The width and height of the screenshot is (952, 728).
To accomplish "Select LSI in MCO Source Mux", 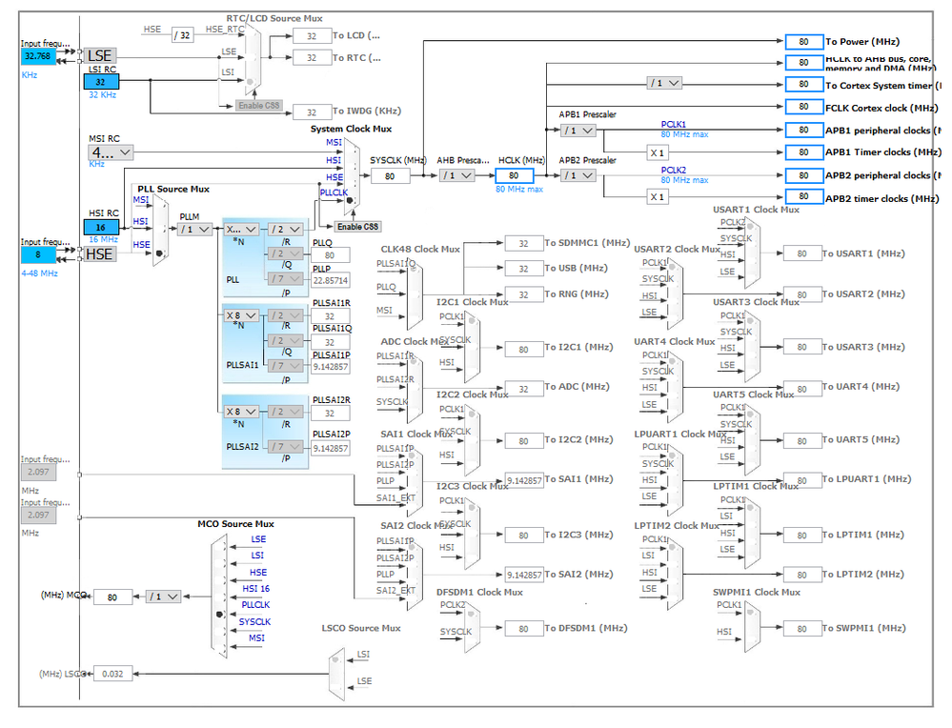I will (x=258, y=556).
